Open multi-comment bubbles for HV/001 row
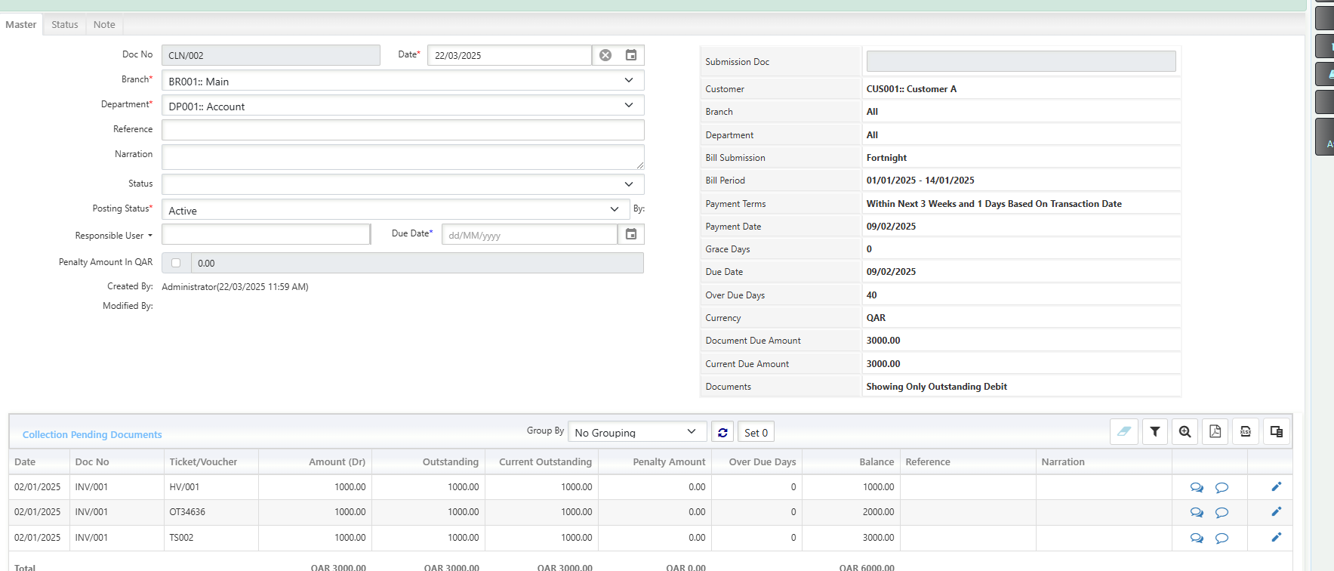 click(1197, 487)
